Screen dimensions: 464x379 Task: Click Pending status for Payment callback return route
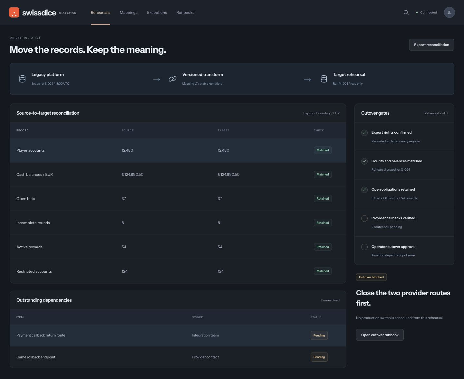click(x=319, y=336)
